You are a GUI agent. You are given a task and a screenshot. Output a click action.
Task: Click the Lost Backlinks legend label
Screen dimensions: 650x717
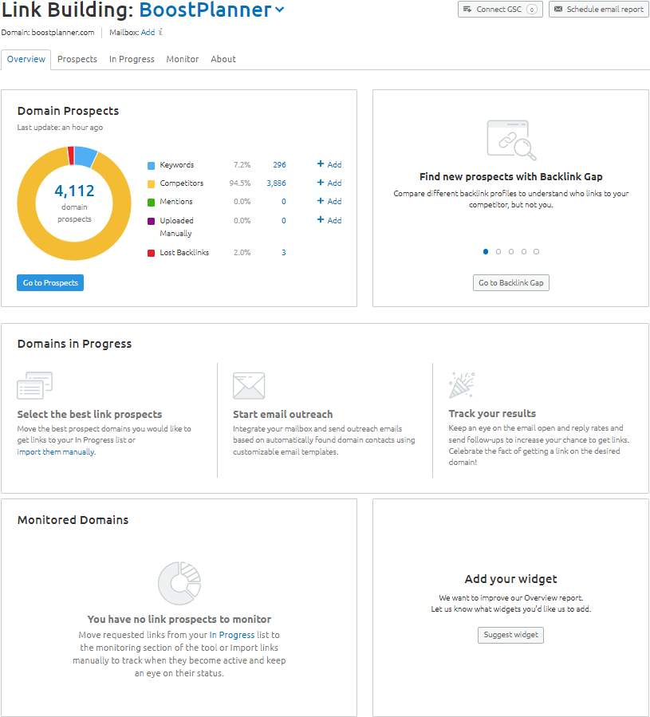(184, 253)
